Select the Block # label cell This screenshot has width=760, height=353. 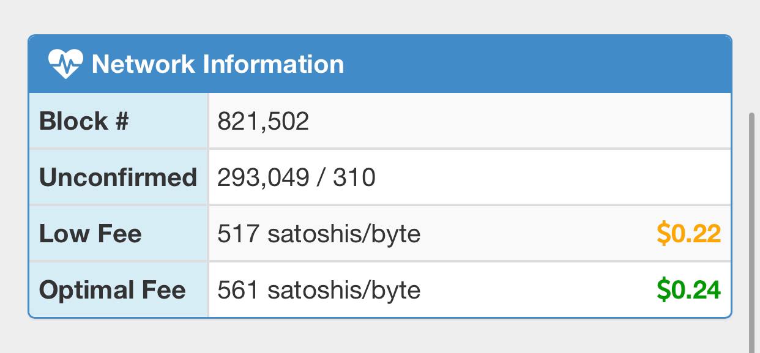(x=119, y=121)
